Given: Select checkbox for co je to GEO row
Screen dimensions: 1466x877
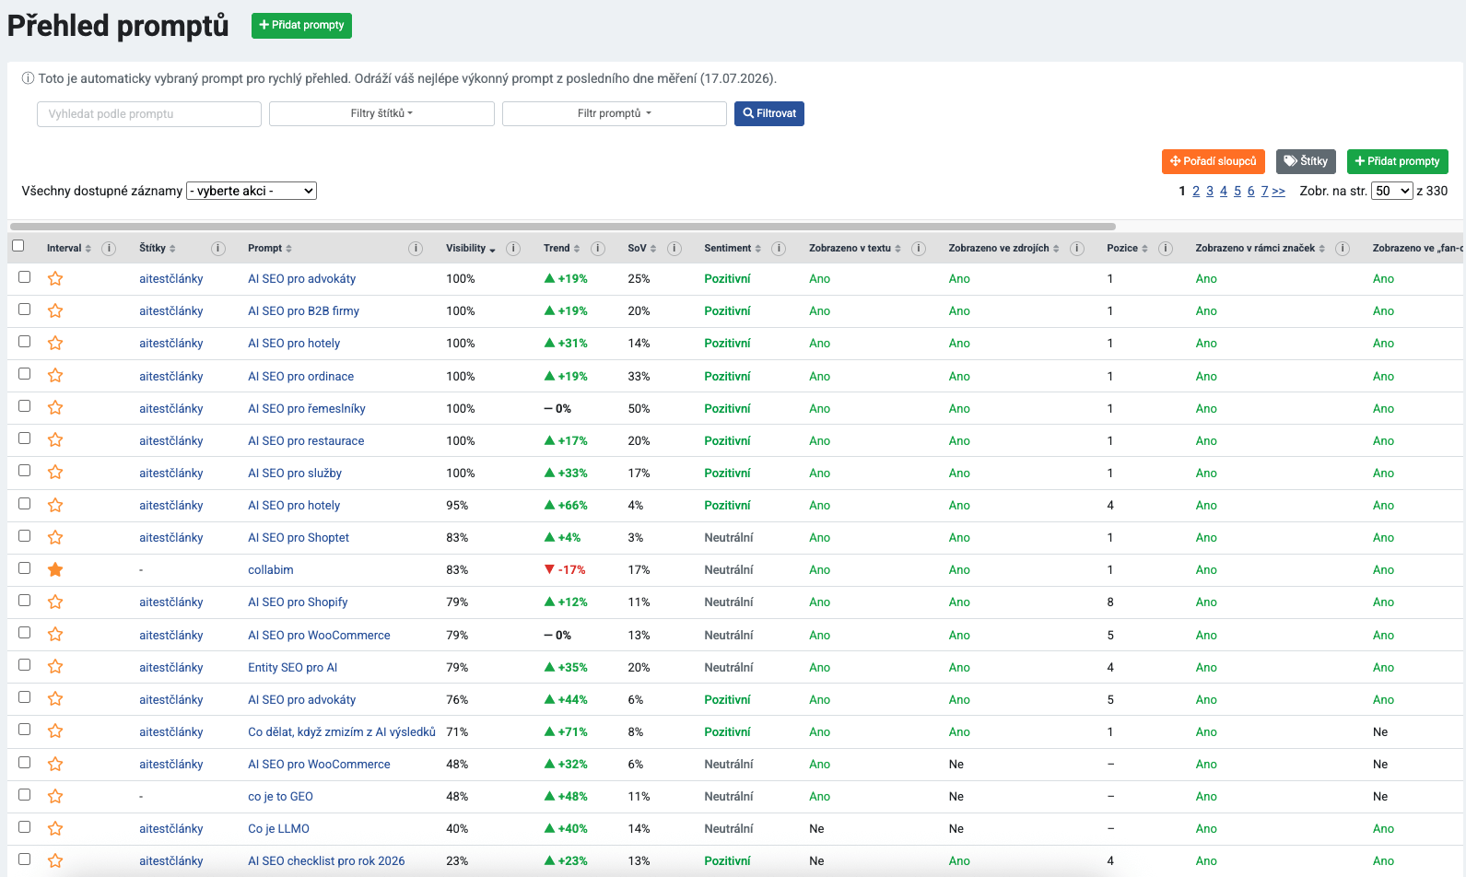Looking at the screenshot, I should point(24,794).
